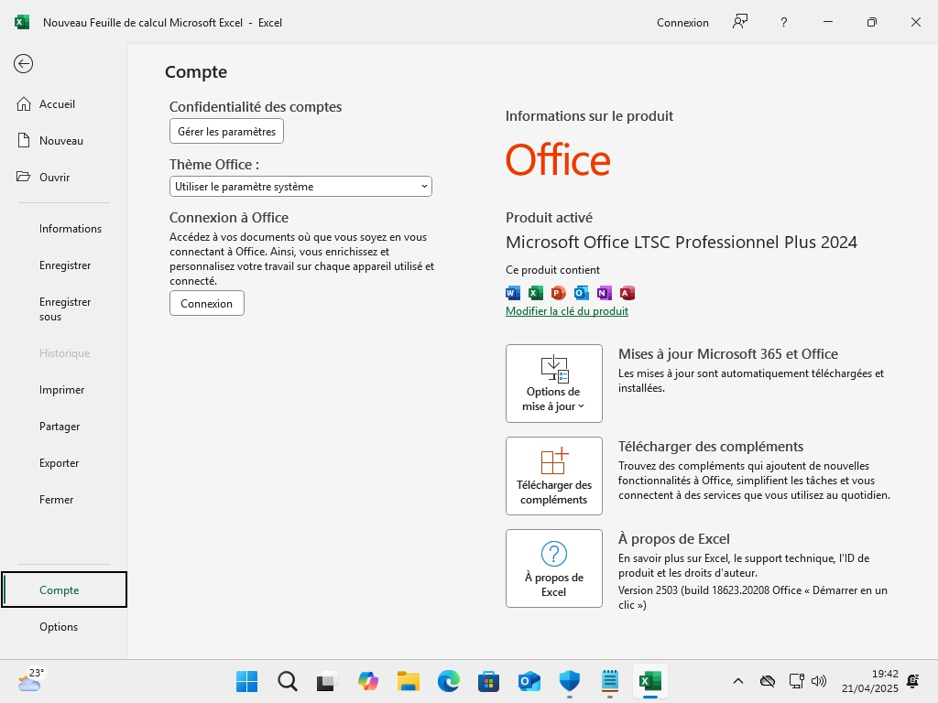Image resolution: width=938 pixels, height=703 pixels.
Task: Open the À propos de Excel tile
Action: pos(553,568)
